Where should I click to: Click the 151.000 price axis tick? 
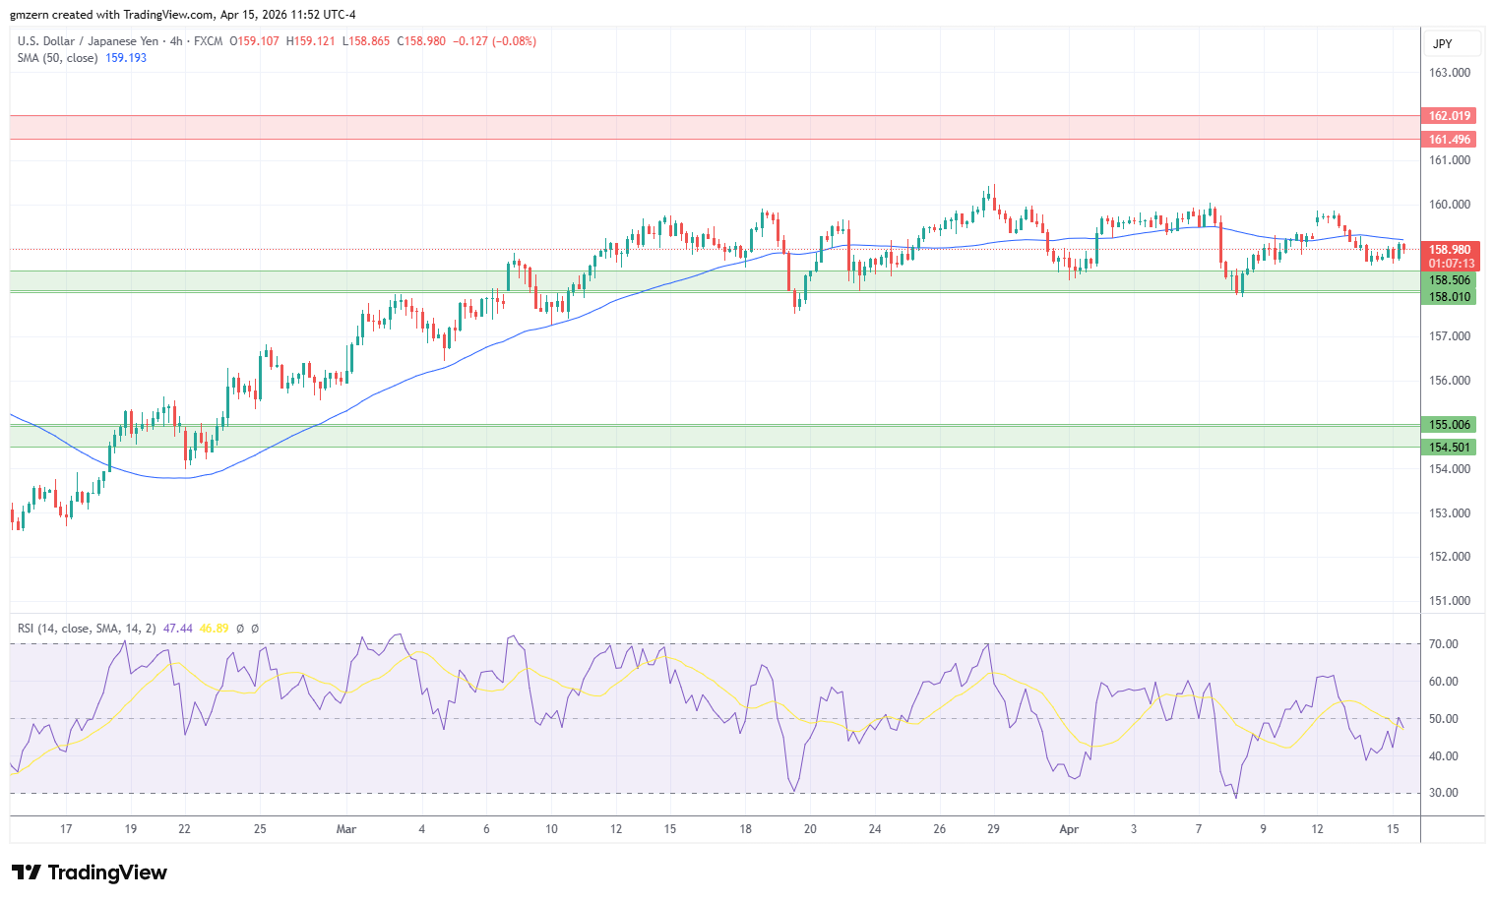[x=1450, y=601]
